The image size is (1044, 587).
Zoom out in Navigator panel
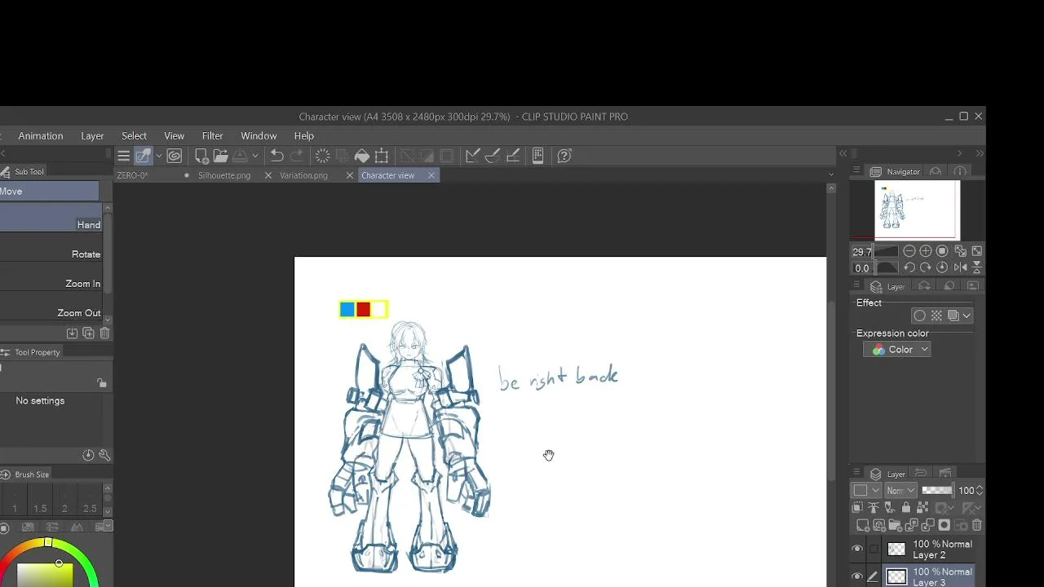coord(909,251)
